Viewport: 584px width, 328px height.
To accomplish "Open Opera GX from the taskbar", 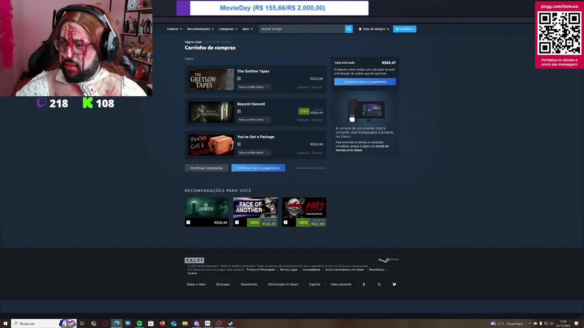I will pos(105,323).
